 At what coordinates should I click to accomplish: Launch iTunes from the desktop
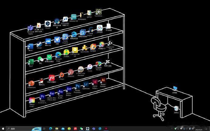pos(90,67)
